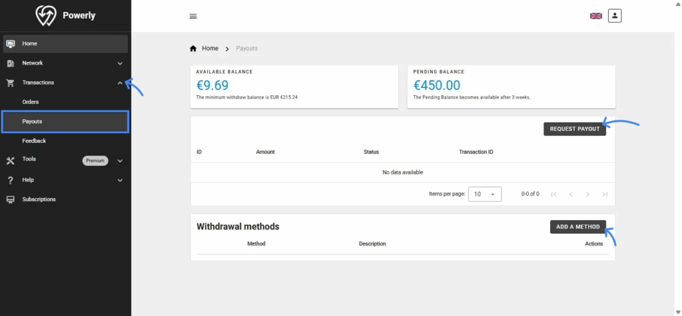Open the hamburger menu icon
Image resolution: width=682 pixels, height=316 pixels.
click(193, 16)
